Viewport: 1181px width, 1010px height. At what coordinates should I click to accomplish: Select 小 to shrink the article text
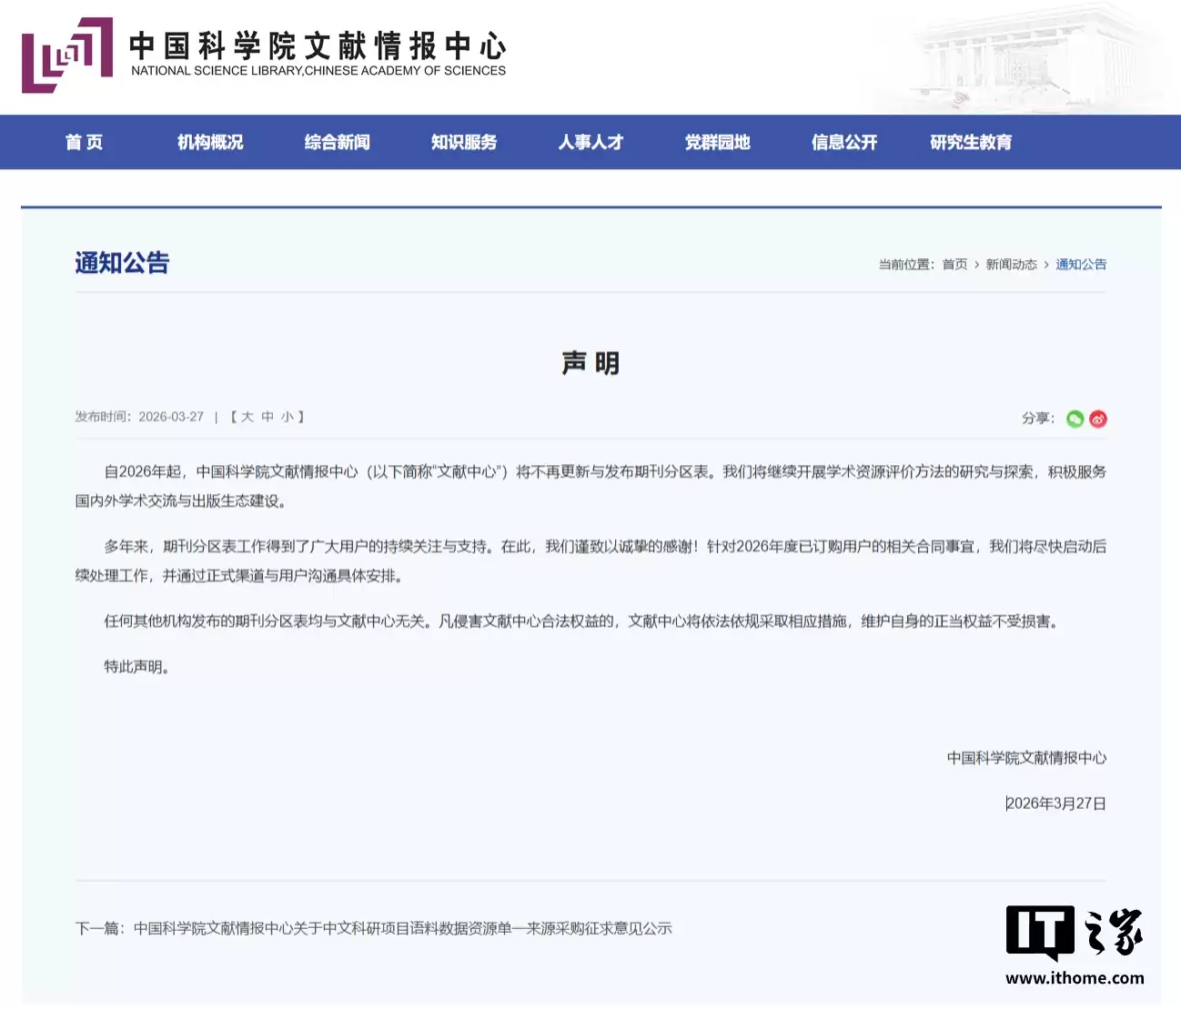click(x=288, y=416)
